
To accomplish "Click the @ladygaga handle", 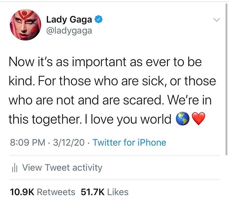I will (69, 31).
